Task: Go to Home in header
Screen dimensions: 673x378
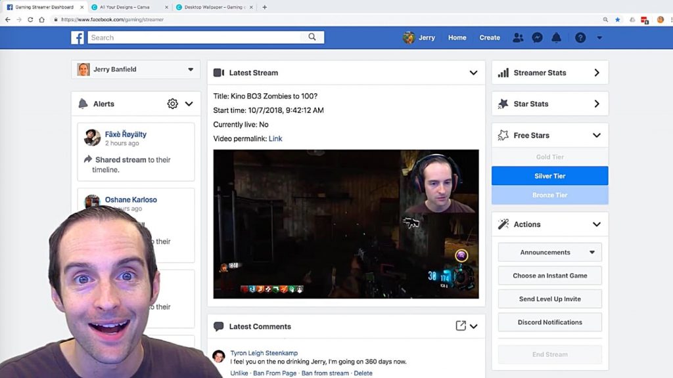Action: click(x=457, y=37)
